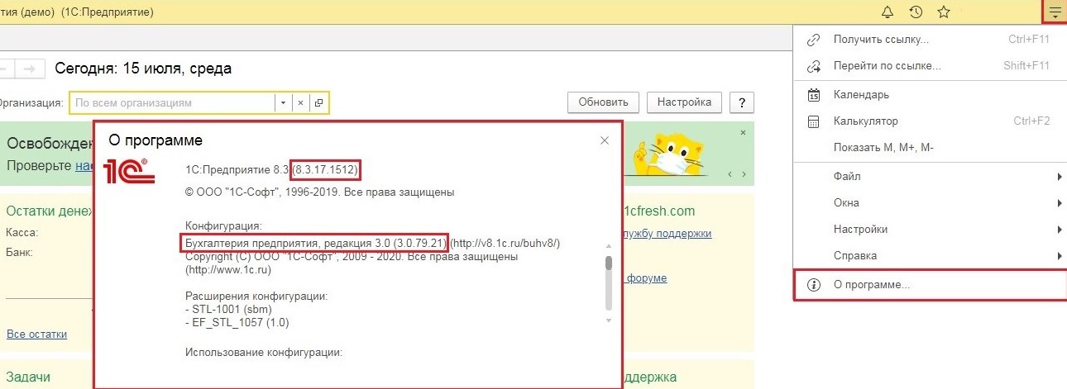Viewport: 1067px width, 389px height.
Task: Select Показать М, М+, М- item
Action: click(x=930, y=147)
